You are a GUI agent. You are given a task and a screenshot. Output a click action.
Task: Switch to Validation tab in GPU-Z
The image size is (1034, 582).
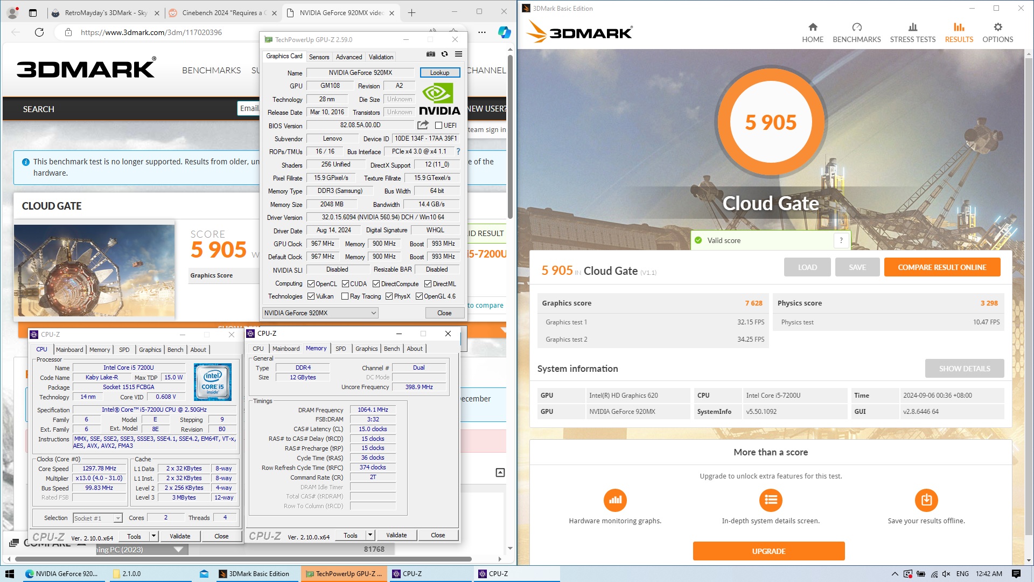click(381, 57)
